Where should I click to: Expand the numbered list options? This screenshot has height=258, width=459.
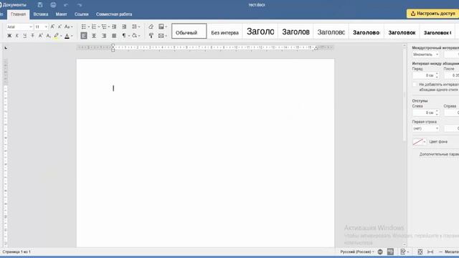click(99, 27)
